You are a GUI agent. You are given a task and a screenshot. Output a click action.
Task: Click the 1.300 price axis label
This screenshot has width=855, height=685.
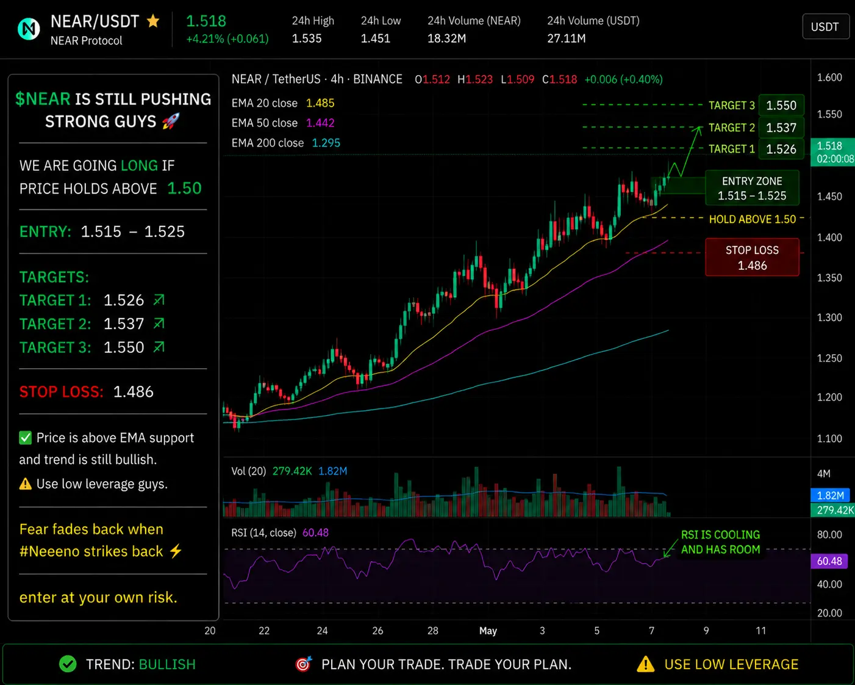829,317
